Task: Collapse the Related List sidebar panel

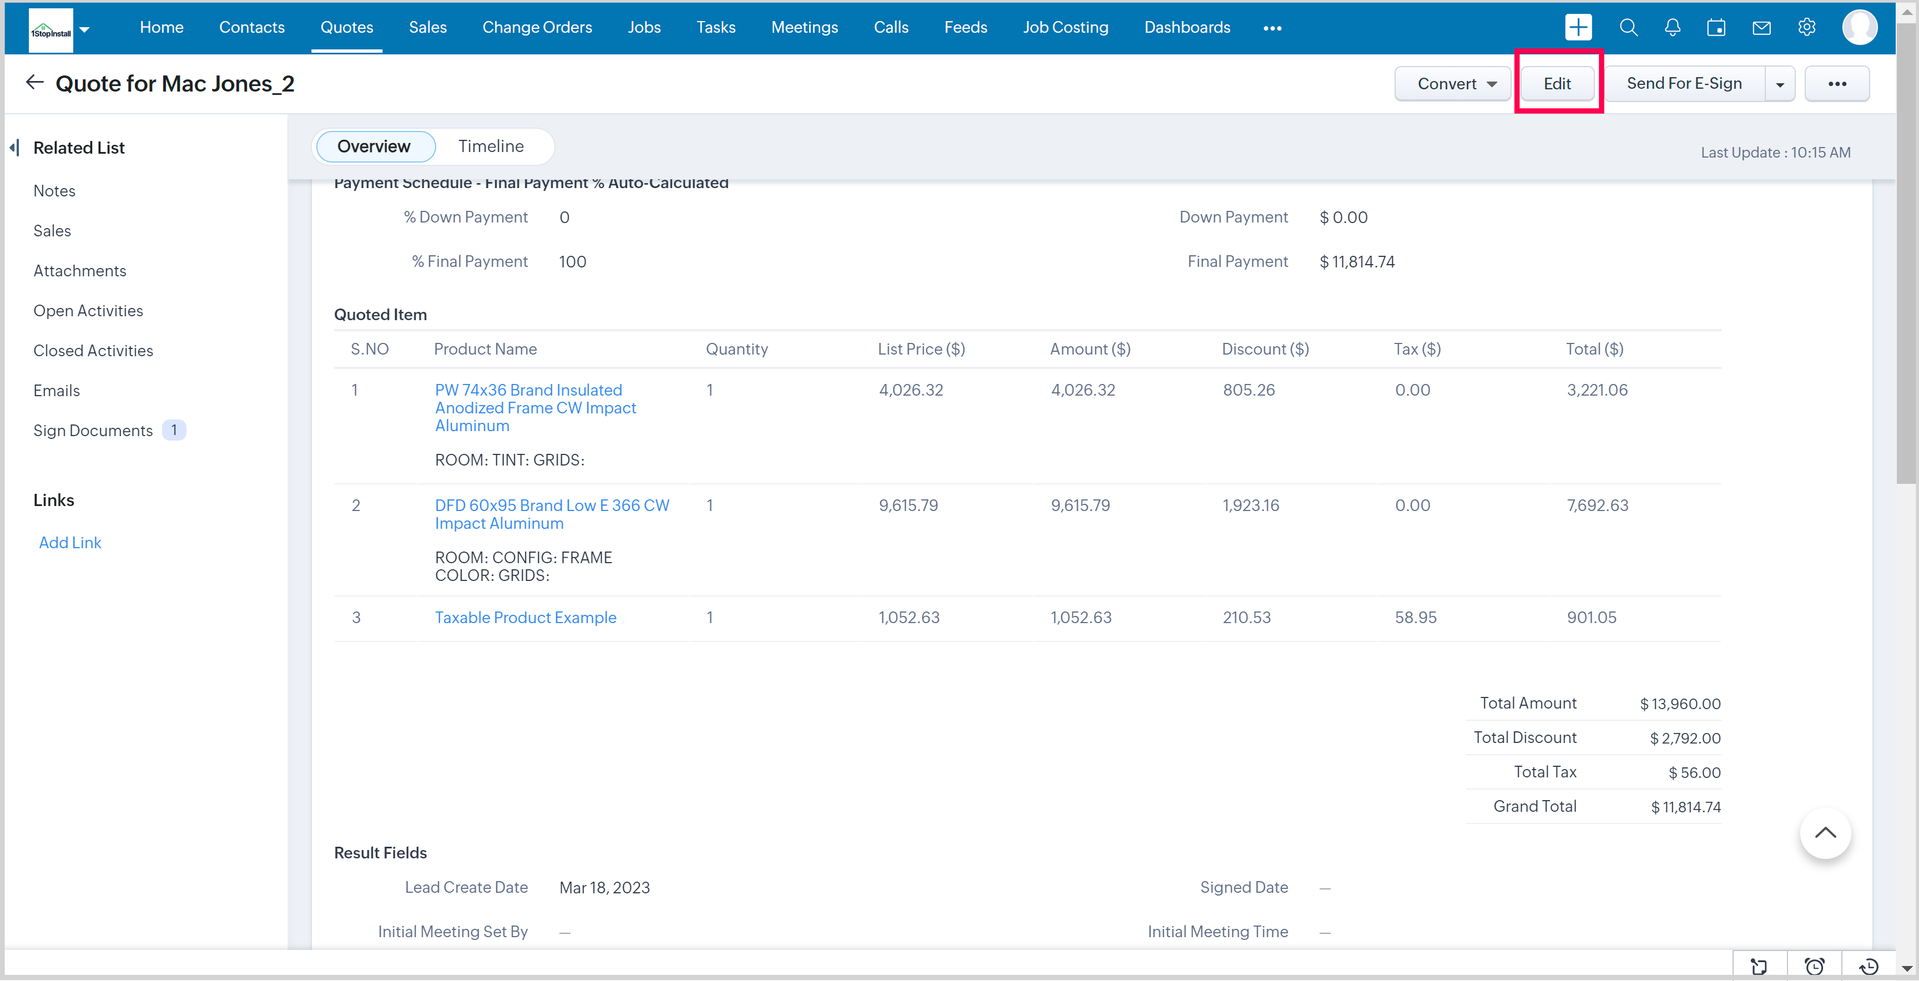Action: coord(14,148)
